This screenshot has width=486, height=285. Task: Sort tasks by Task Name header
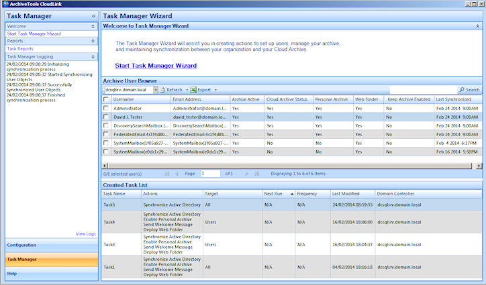(x=121, y=194)
